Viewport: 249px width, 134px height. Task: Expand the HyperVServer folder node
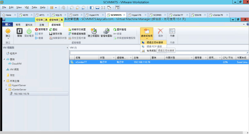coord(6,85)
